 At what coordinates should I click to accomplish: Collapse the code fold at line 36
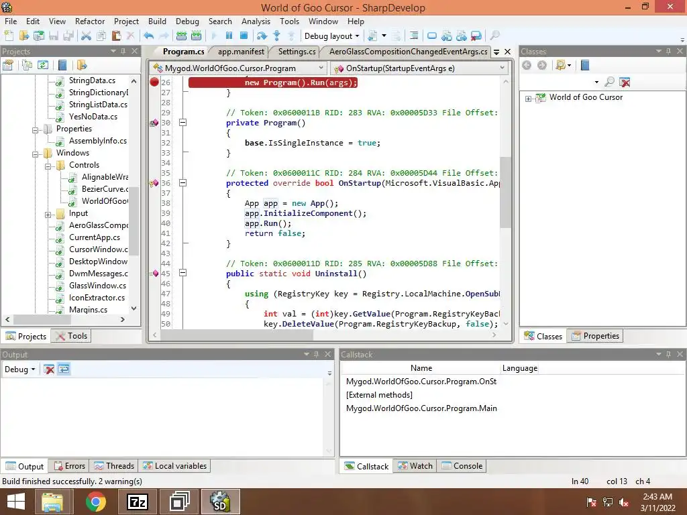pos(183,183)
